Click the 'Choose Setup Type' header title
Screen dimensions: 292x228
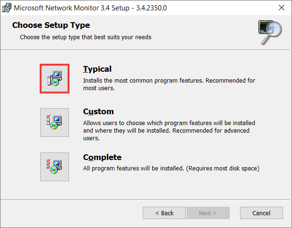[x=51, y=25]
